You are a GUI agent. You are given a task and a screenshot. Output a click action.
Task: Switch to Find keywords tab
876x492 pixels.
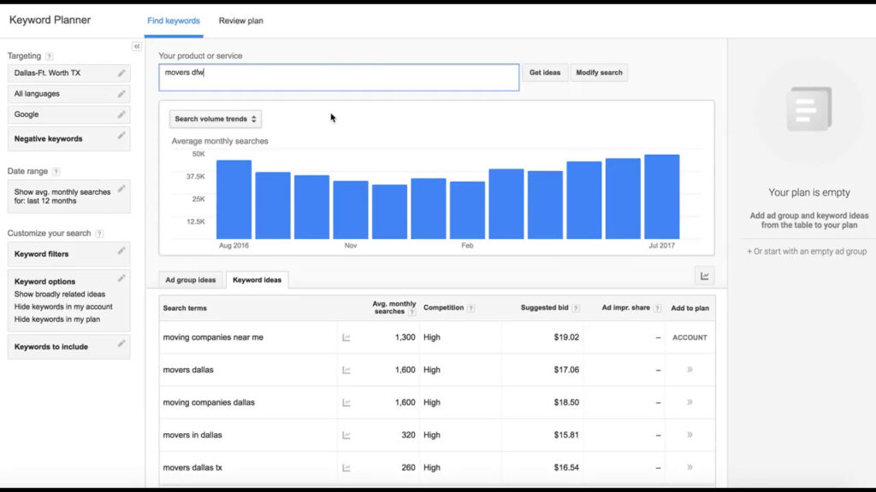coord(174,20)
